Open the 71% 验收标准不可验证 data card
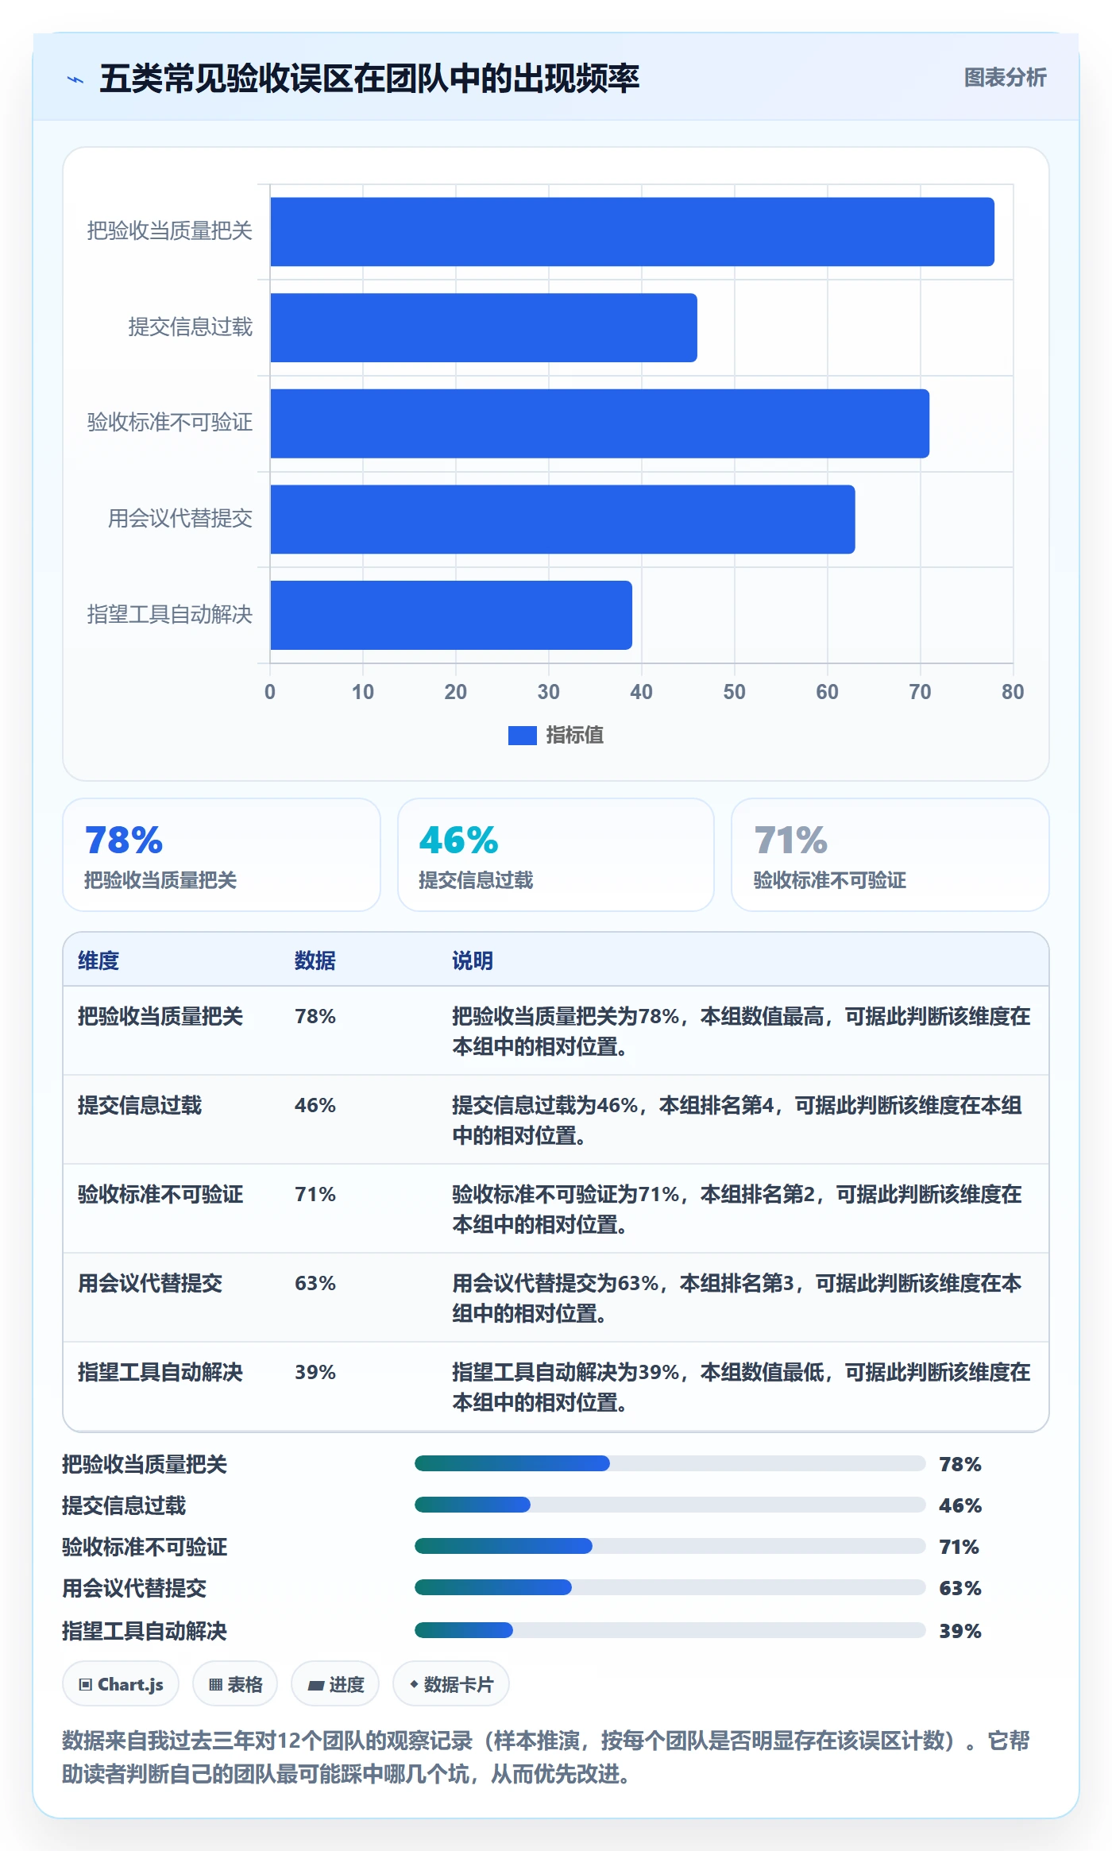This screenshot has width=1112, height=1851. click(890, 855)
